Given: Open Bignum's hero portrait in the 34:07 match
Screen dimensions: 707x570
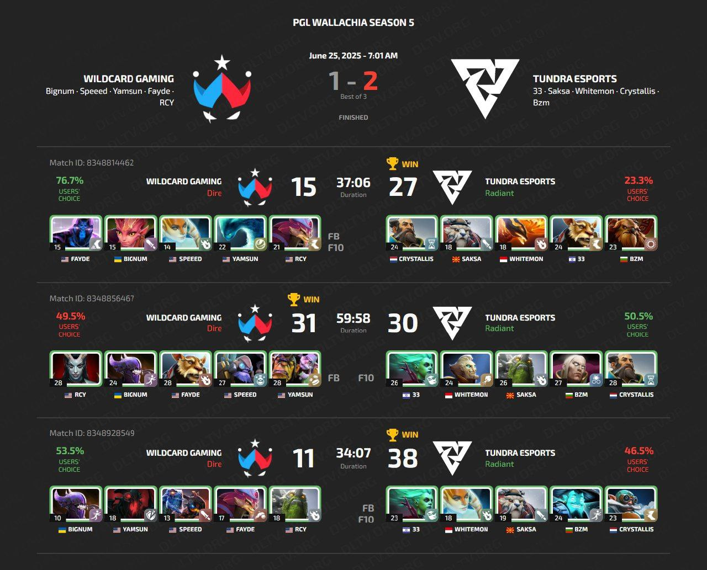Looking at the screenshot, I should (76, 504).
